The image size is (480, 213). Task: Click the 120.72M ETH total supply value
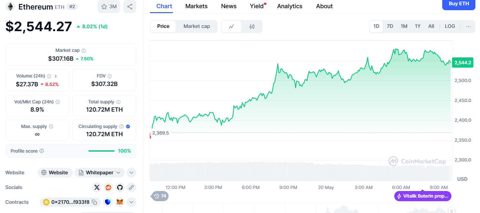pyautogui.click(x=104, y=110)
